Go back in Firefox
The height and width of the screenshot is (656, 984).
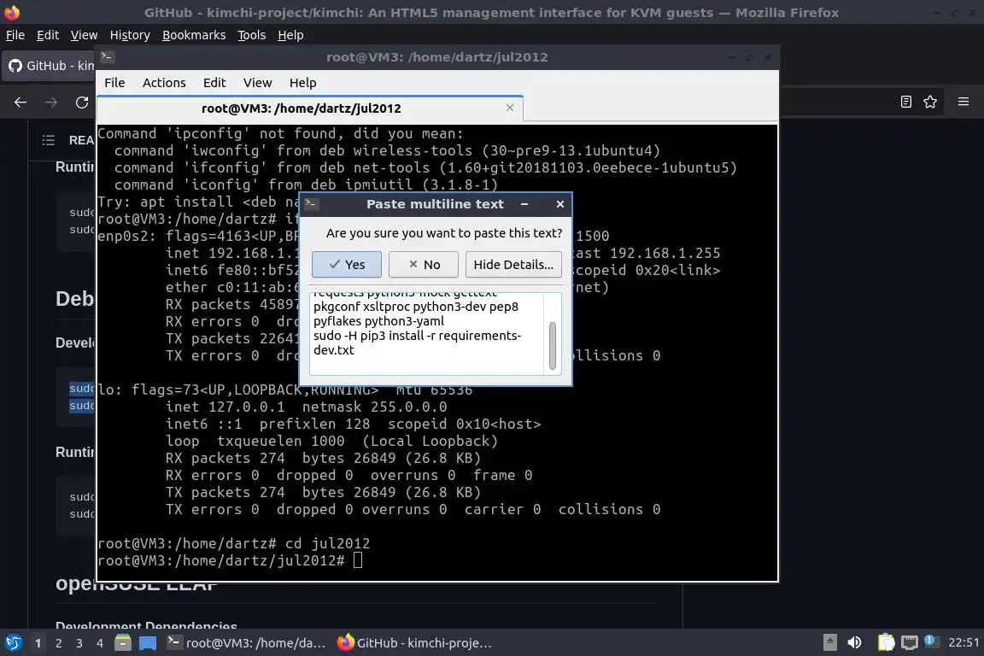coord(20,102)
